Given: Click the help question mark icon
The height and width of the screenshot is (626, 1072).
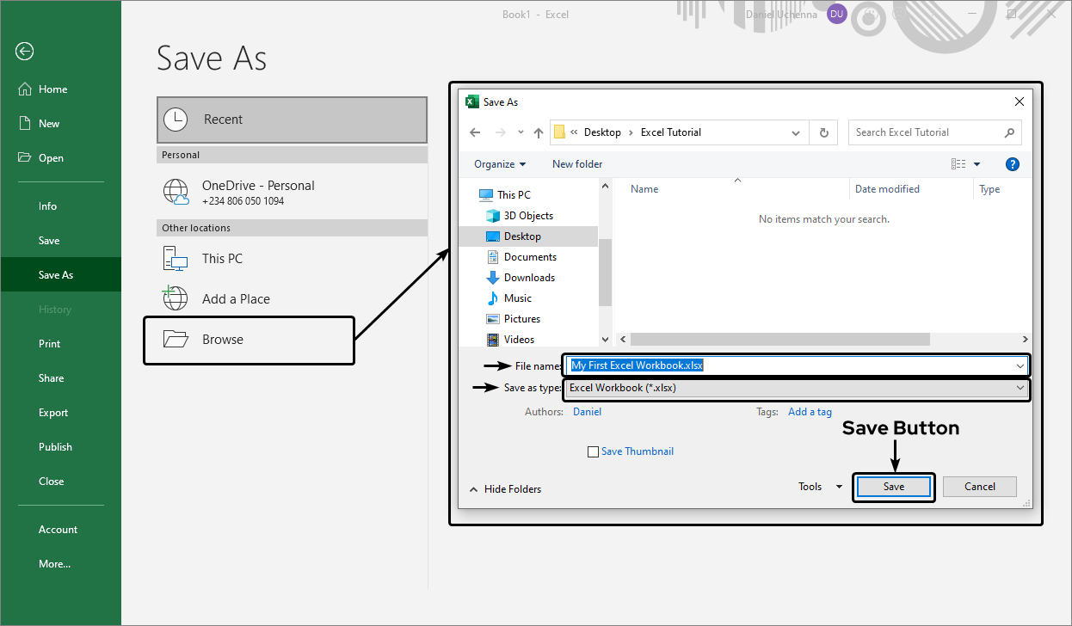Looking at the screenshot, I should 1012,164.
